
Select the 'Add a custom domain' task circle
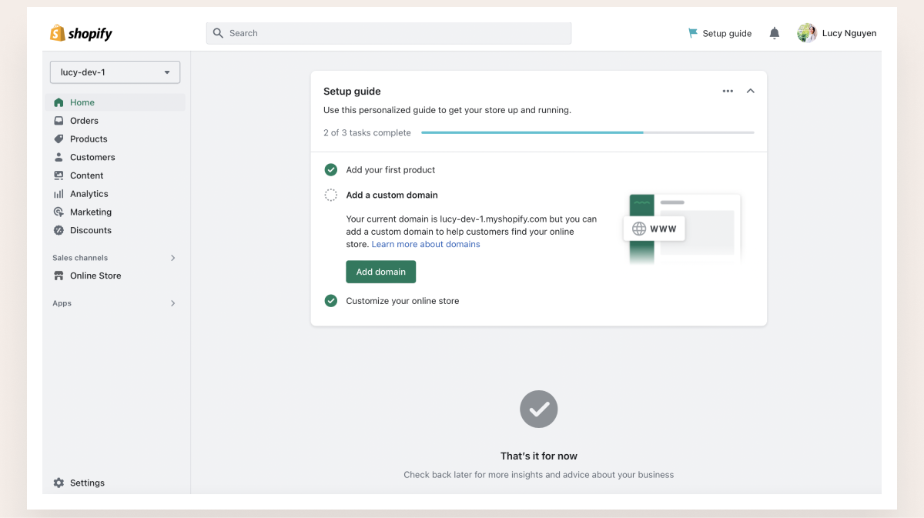coord(331,196)
